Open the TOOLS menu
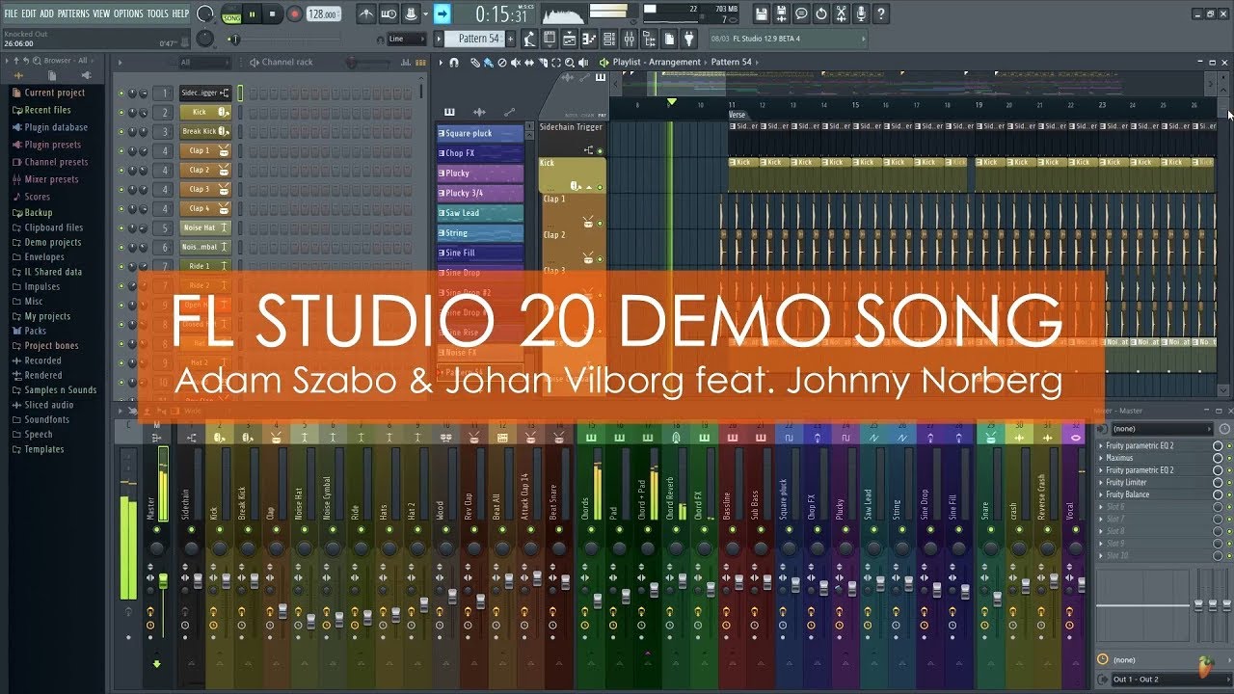1234x694 pixels. 157,14
